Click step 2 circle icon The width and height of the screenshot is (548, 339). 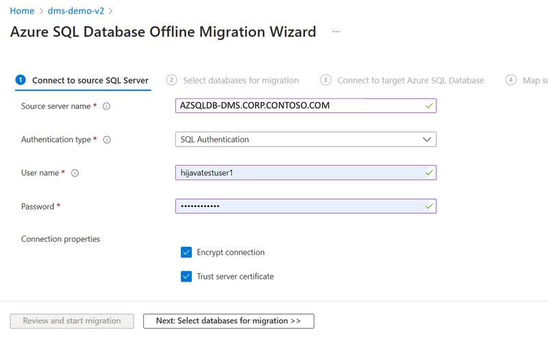(x=171, y=80)
